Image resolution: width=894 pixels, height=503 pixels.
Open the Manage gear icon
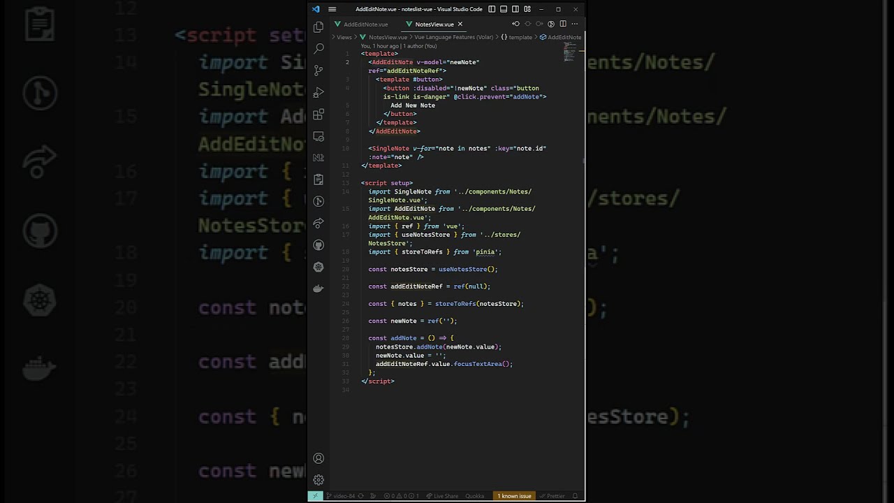pyautogui.click(x=318, y=480)
